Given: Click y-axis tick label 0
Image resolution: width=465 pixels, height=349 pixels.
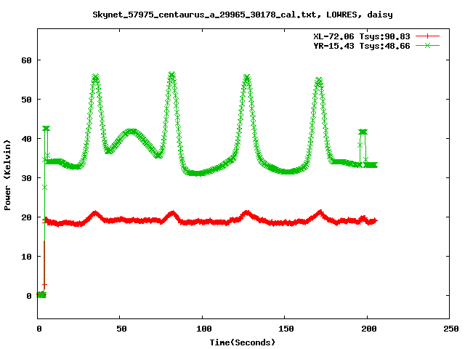Looking at the screenshot, I should pos(29,296).
